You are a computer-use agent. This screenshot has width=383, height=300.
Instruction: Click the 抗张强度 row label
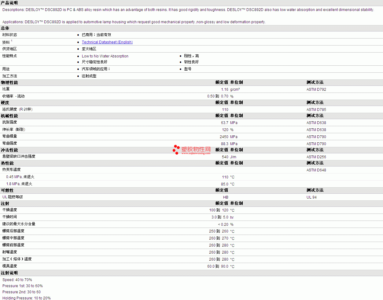coord(10,122)
